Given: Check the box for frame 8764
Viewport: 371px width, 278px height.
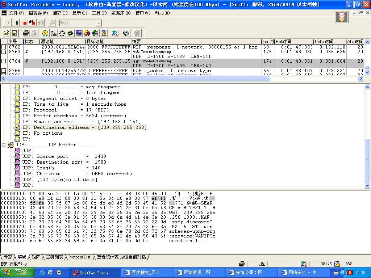Looking at the screenshot, I should coord(4,61).
